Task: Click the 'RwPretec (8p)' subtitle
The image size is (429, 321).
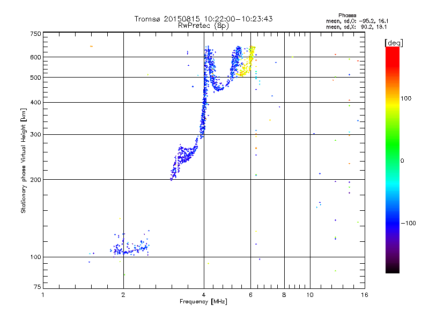Action: click(x=203, y=26)
